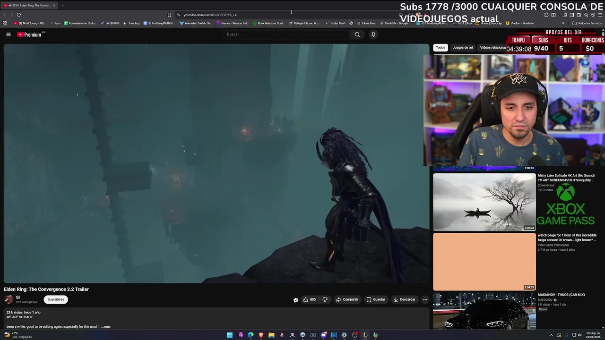This screenshot has width=605, height=340.
Task: Open Clone Hero bookmark
Action: [x=367, y=23]
